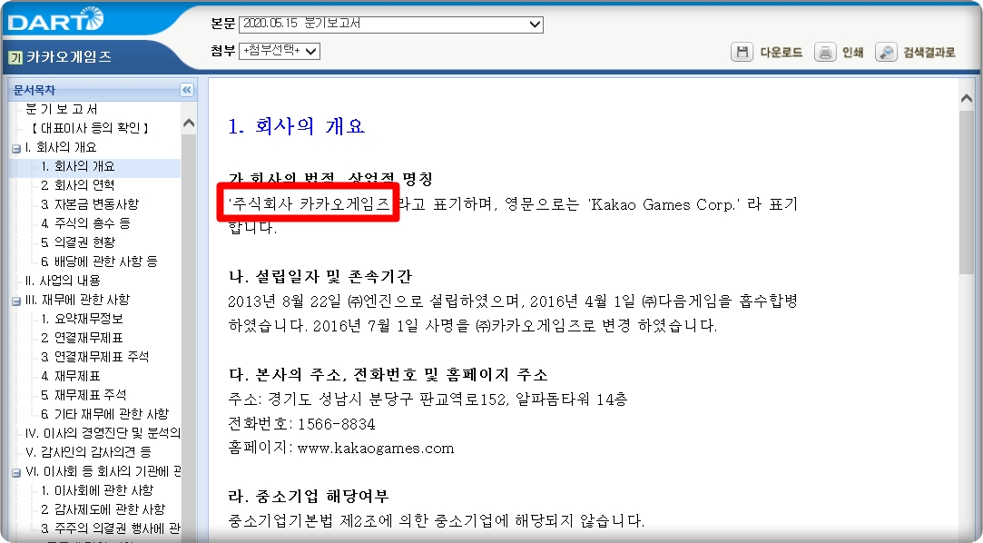Open 4. 재무제표 tree item
Image resolution: width=983 pixels, height=543 pixels.
click(x=71, y=376)
